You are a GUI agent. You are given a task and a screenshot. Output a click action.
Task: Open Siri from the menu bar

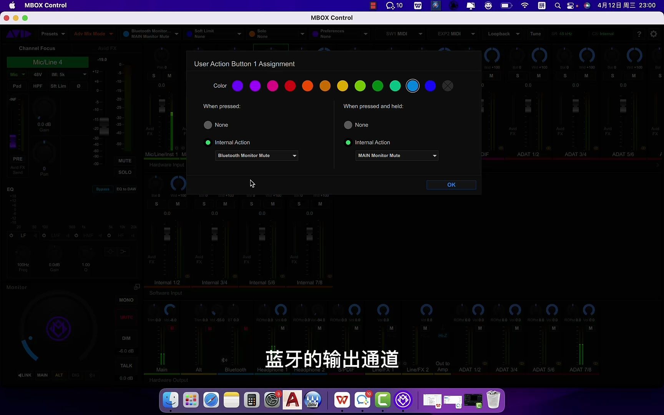point(587,5)
